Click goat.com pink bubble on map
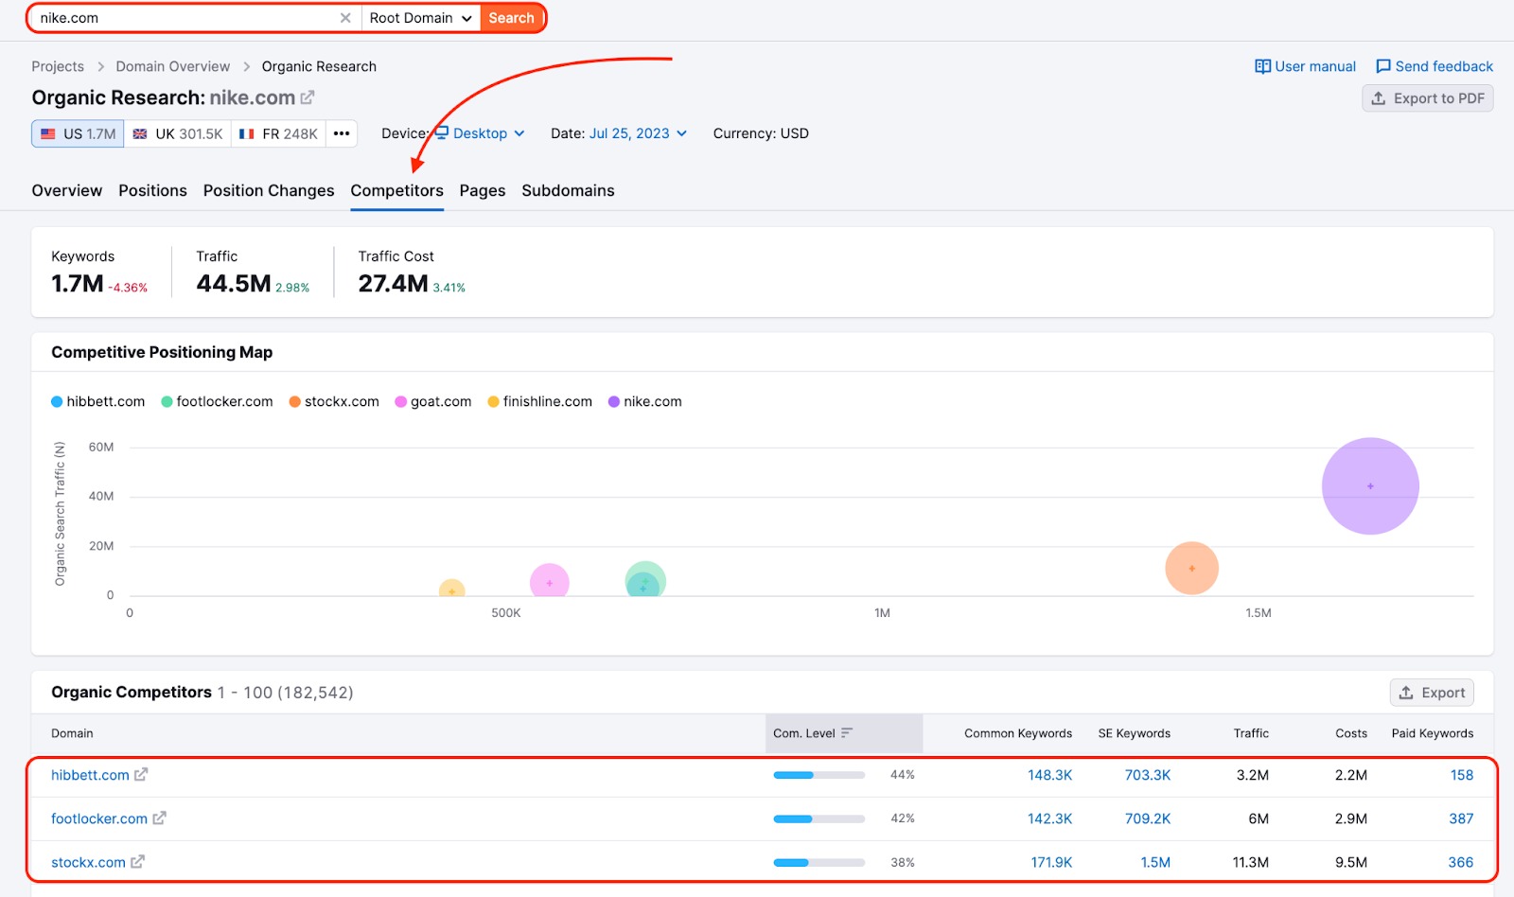 click(x=549, y=581)
